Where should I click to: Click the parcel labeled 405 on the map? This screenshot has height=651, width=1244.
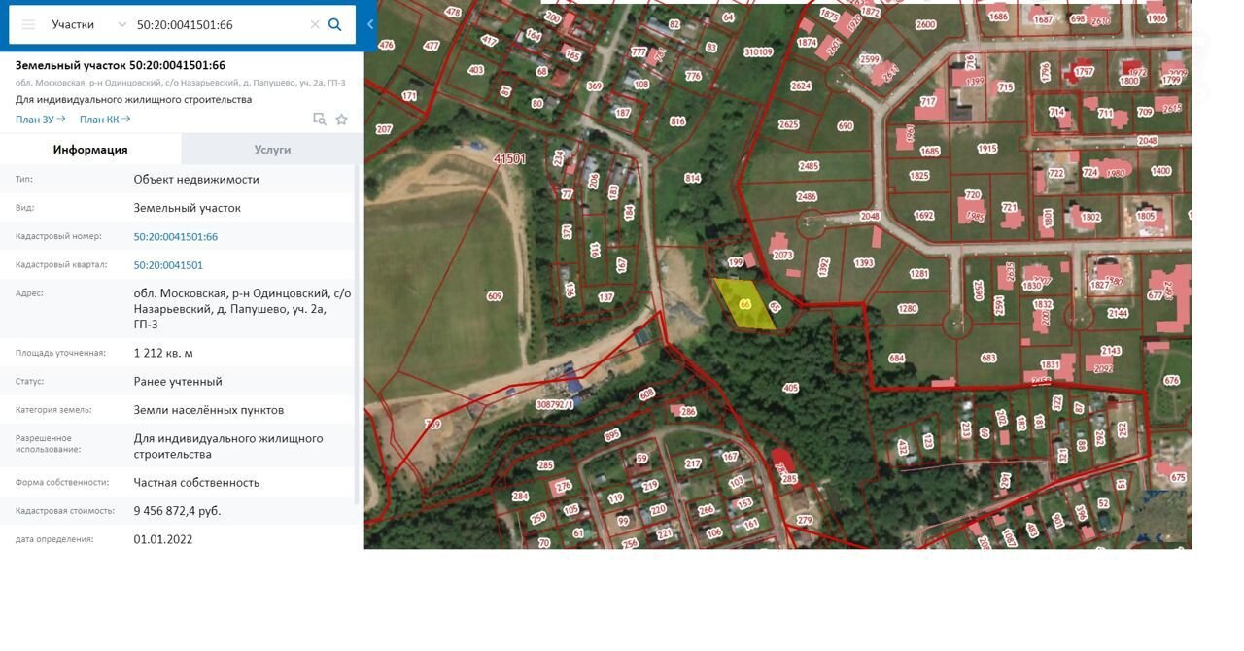pos(790,388)
